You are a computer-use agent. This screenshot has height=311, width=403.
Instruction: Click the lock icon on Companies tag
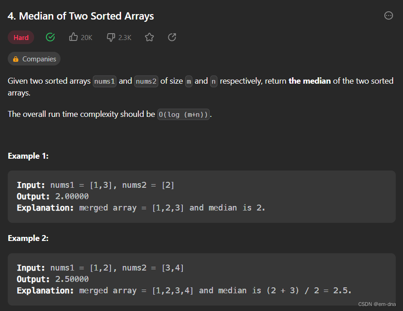click(15, 59)
